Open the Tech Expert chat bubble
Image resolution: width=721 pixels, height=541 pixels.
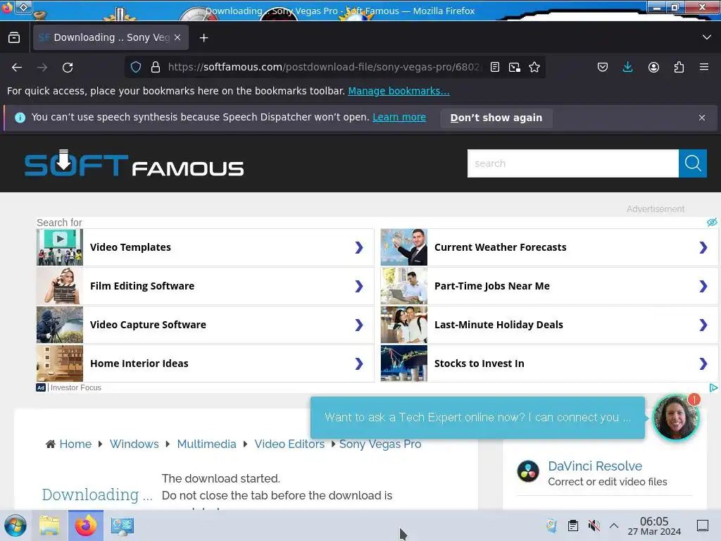click(477, 418)
